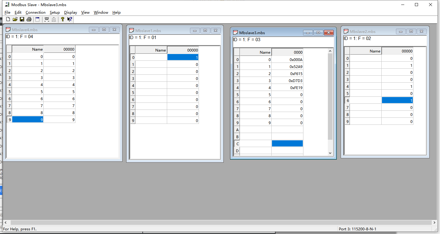440x234 pixels.
Task: Click the Mbslave1.mbs document icon in title
Action: (x=132, y=31)
